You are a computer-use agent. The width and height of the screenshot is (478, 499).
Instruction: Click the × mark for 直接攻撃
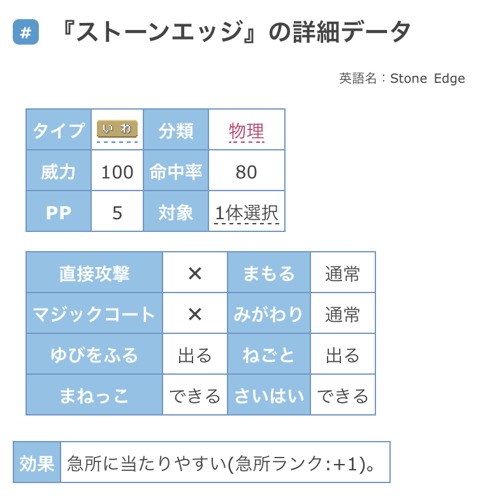coord(195,273)
